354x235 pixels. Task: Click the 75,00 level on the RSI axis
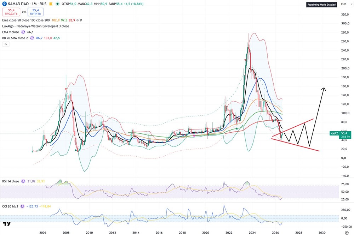(345, 184)
